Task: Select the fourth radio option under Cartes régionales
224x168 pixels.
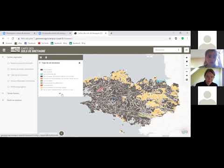Action: (x=8, y=81)
